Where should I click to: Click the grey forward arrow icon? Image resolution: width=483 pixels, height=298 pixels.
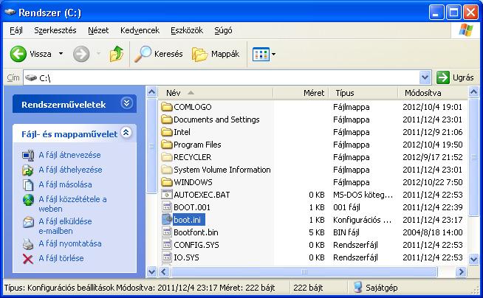[81, 54]
